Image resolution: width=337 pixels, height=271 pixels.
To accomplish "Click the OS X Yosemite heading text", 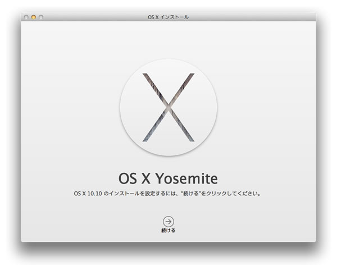I will 168,178.
